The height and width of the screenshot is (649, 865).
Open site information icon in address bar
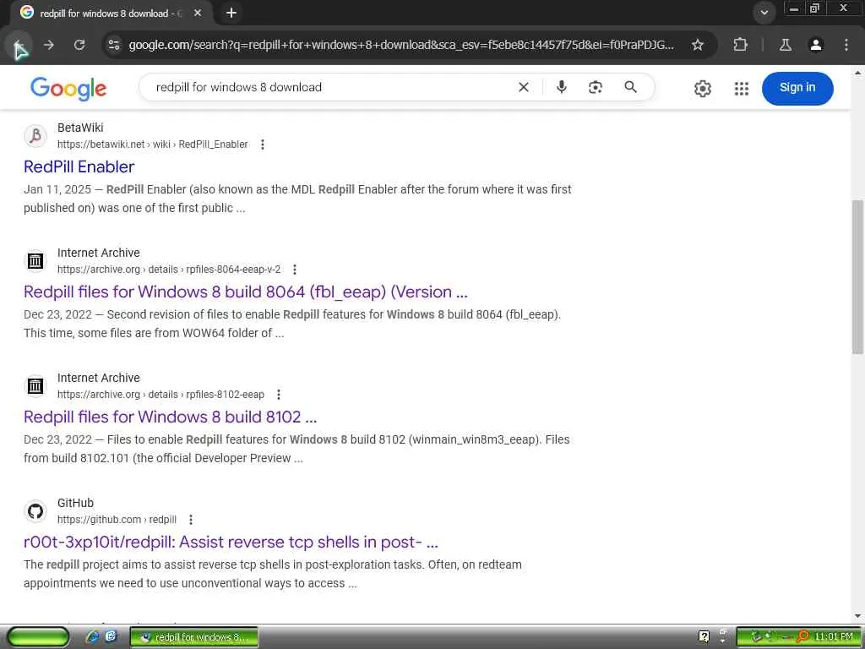coord(114,46)
